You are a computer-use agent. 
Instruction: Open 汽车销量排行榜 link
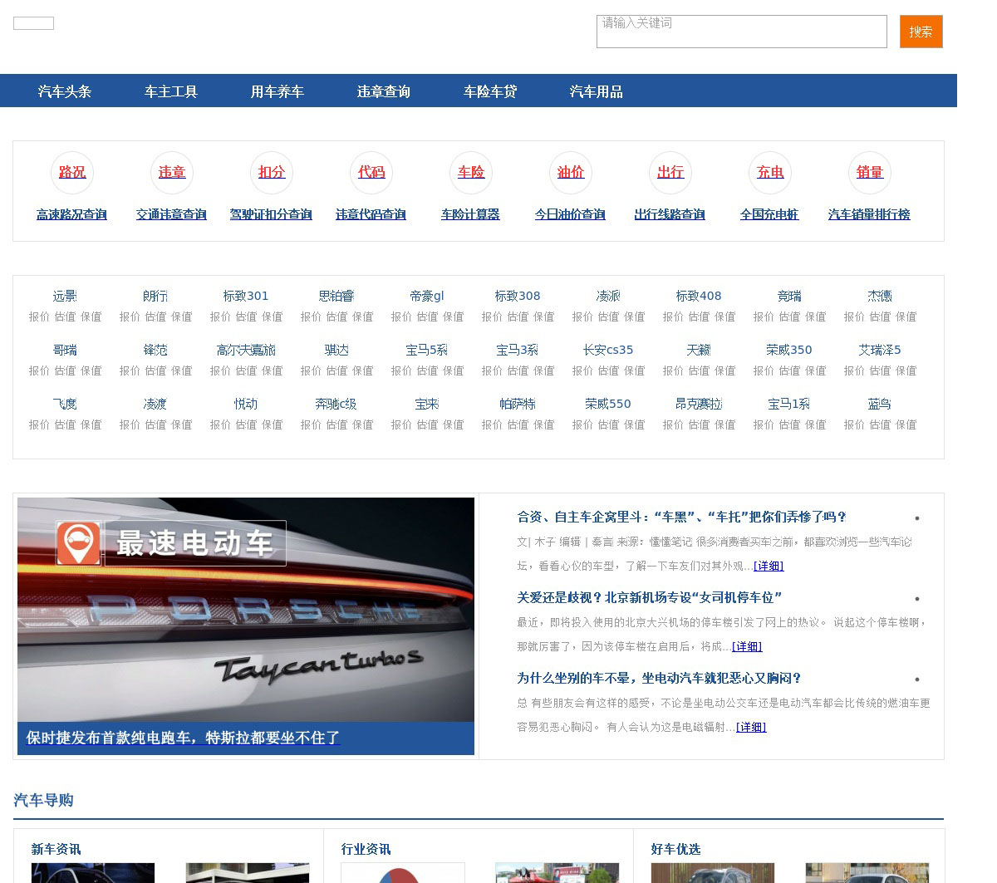tap(869, 214)
